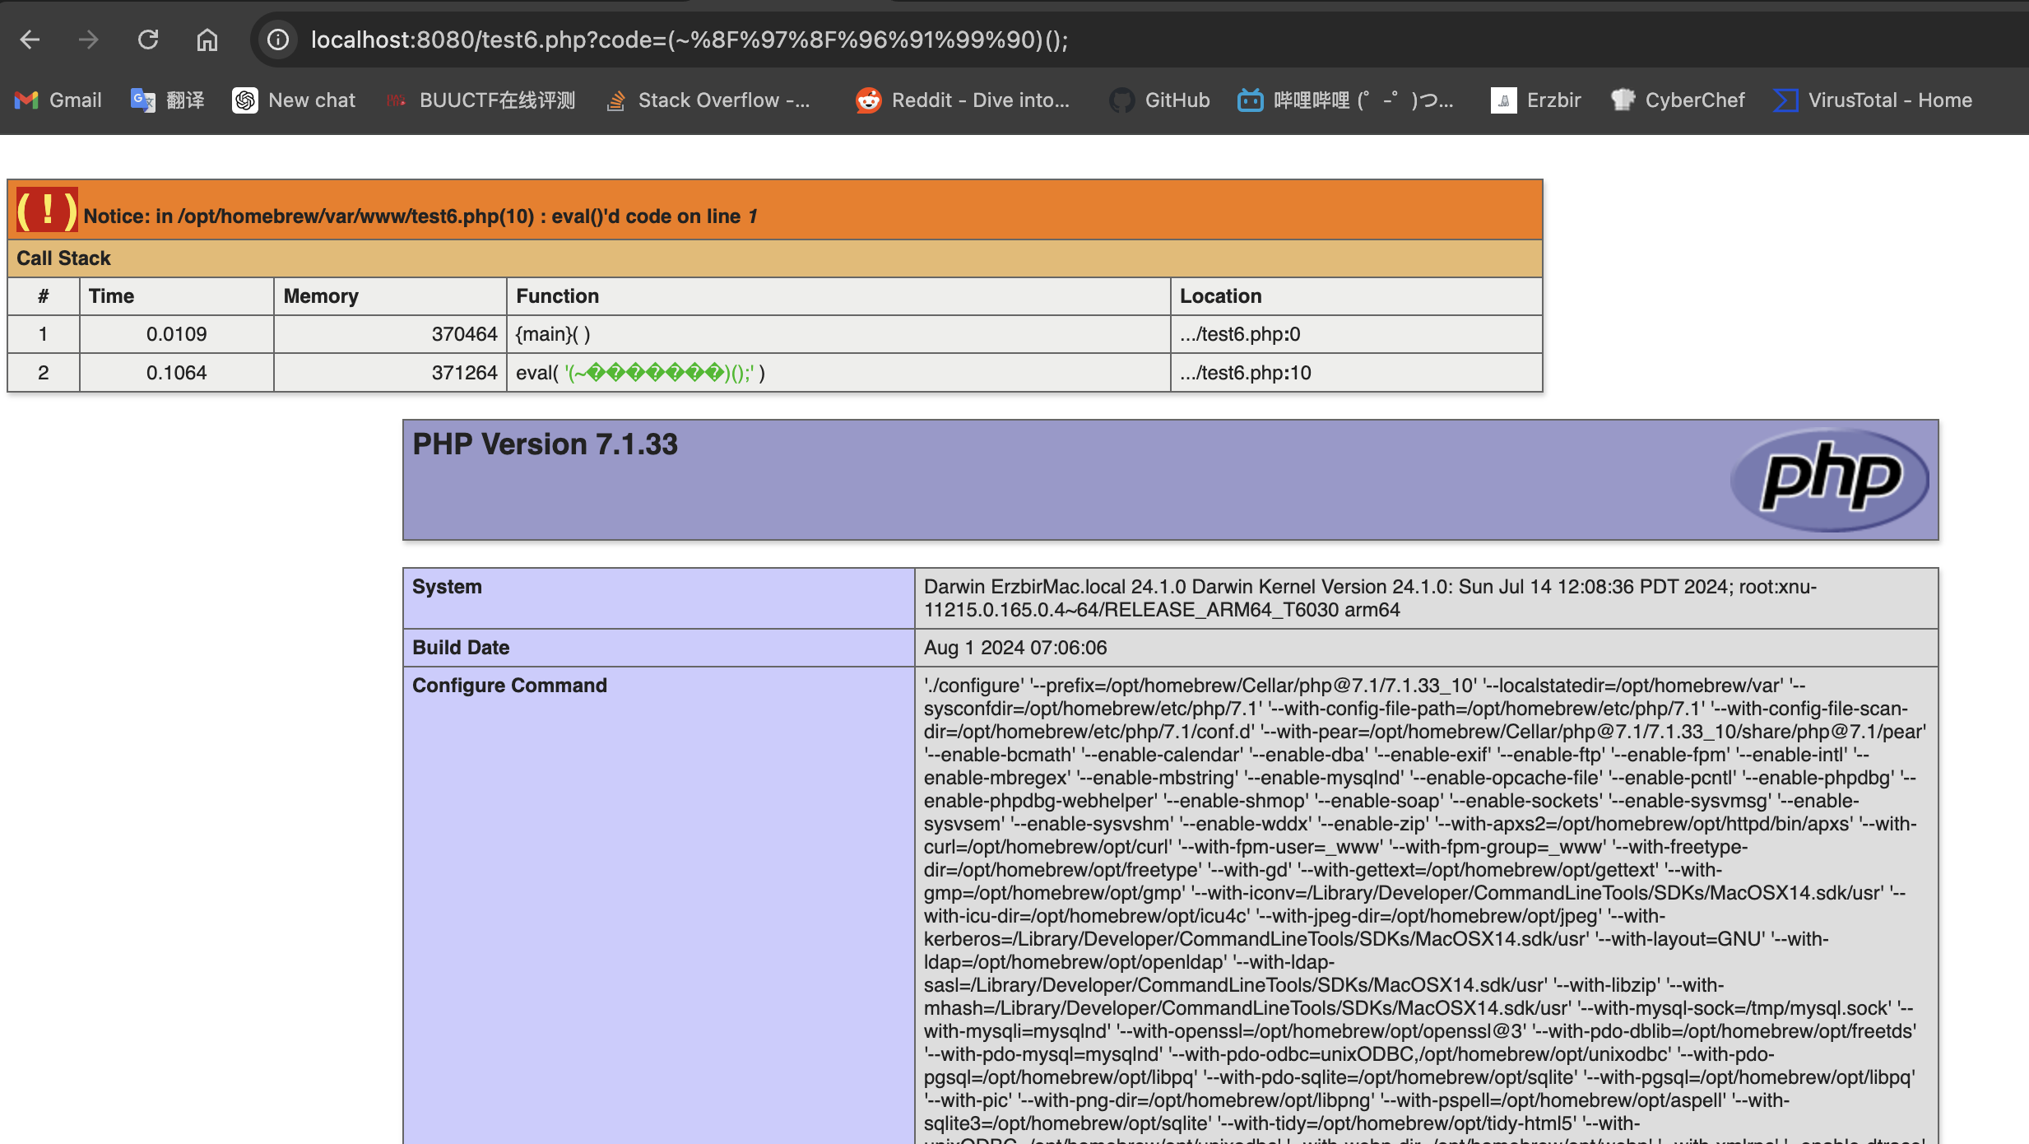Click the eval( ) function cell
The image size is (2029, 1144).
coord(838,373)
